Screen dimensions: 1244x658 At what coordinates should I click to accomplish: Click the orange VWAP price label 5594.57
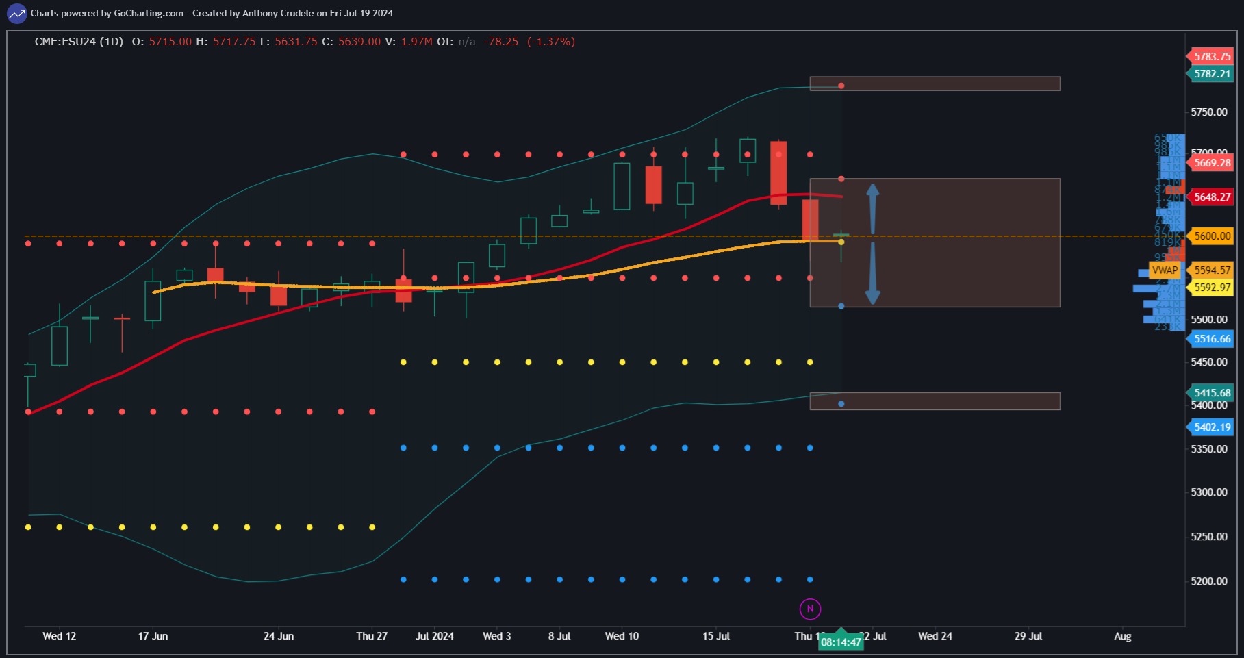[1211, 270]
